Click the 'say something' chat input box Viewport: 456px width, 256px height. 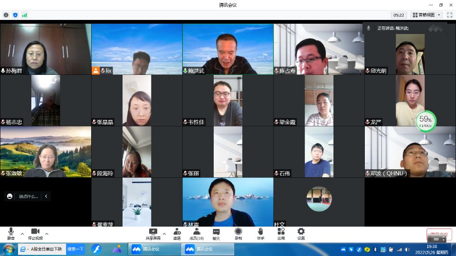click(x=28, y=196)
